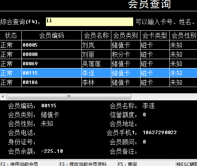Image resolution: width=197 pixels, height=166 pixels.
Task: Select member row 00005 刘岚
Action: pyautogui.click(x=98, y=45)
